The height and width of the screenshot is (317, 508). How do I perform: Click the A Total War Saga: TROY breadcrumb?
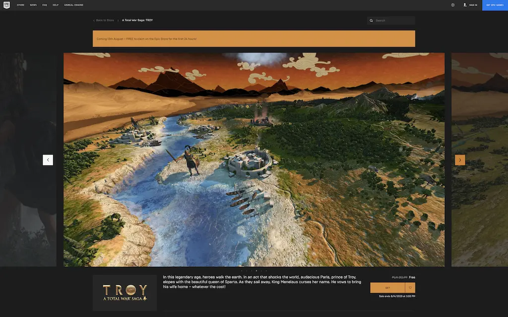137,20
